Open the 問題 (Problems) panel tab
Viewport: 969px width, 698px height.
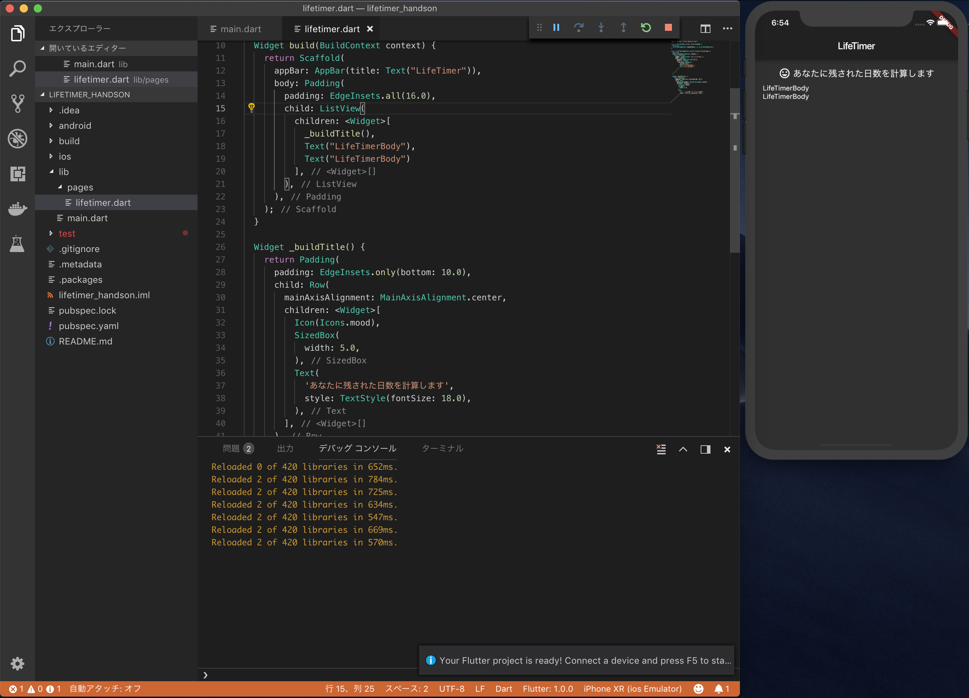point(238,449)
